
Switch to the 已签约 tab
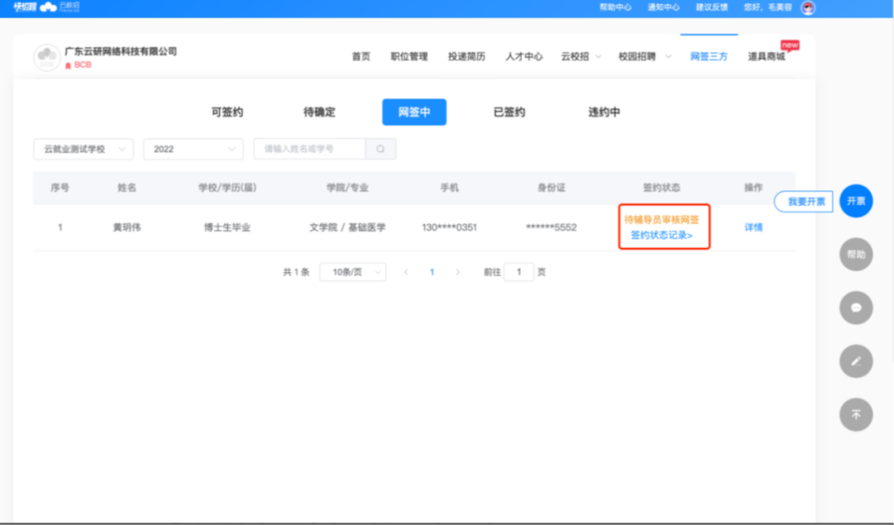pyautogui.click(x=509, y=112)
